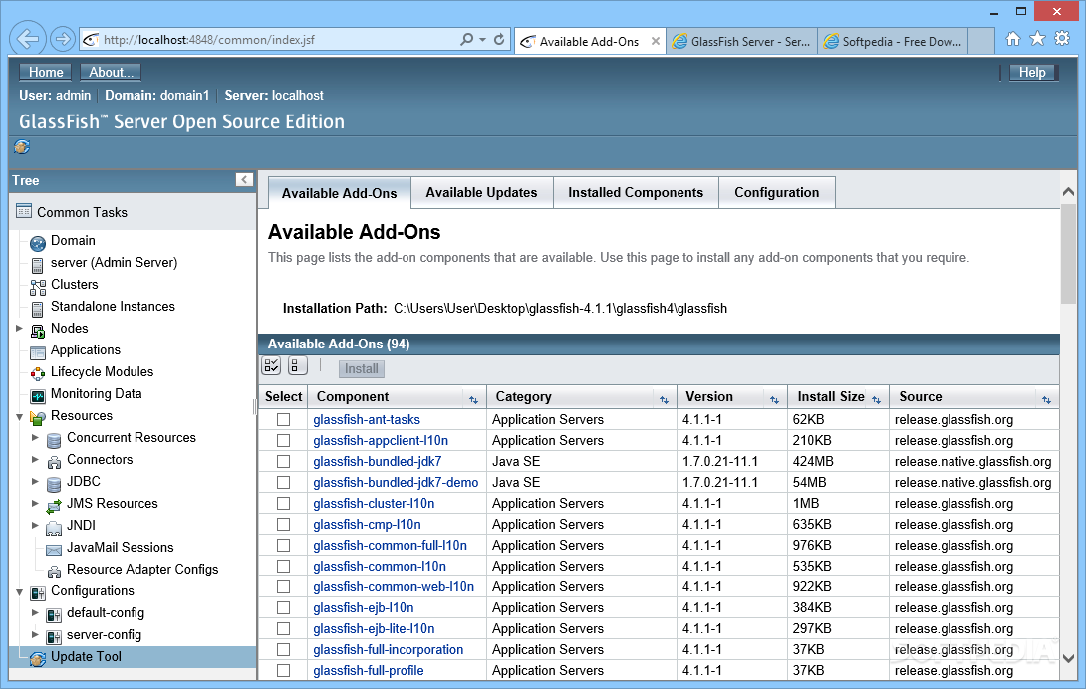
Task: Click the Select All rows icon
Action: pyautogui.click(x=271, y=366)
